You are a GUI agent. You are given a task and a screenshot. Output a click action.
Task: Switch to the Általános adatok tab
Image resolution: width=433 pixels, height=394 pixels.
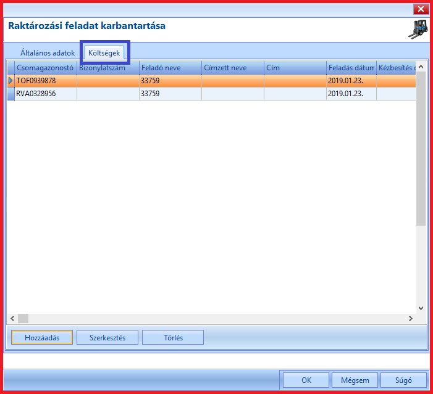click(48, 52)
